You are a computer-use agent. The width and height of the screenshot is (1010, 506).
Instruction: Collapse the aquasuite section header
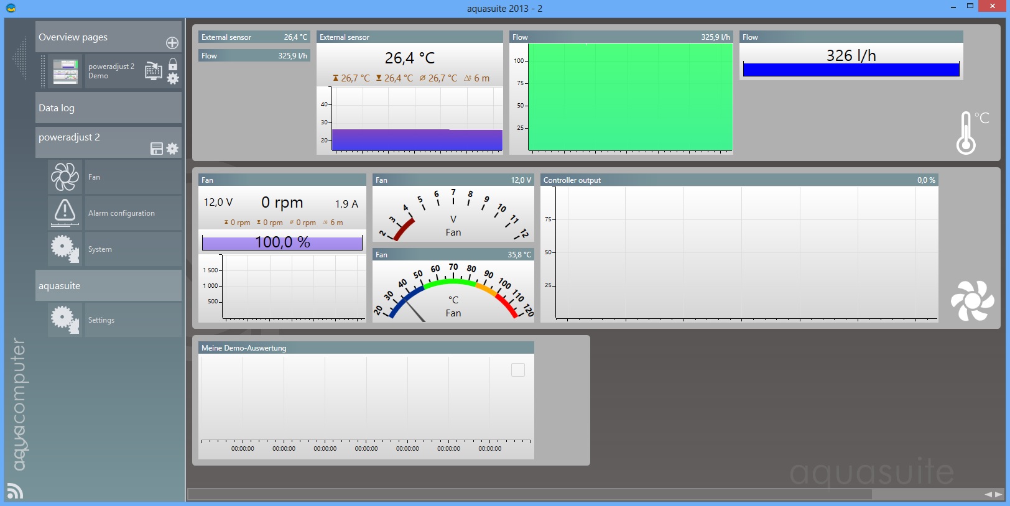(x=108, y=286)
